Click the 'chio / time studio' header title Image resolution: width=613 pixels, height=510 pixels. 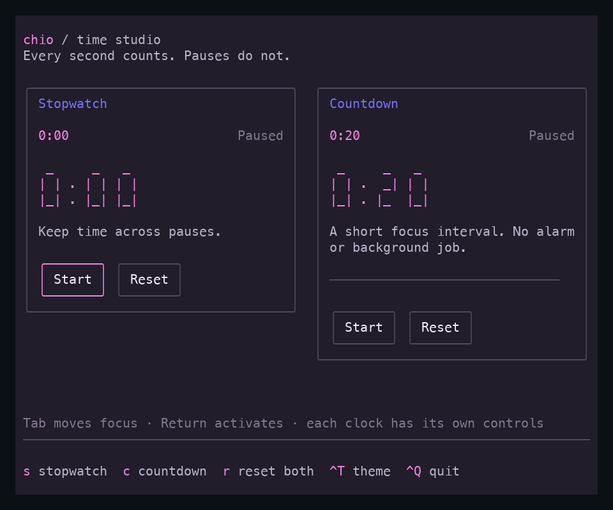click(92, 40)
